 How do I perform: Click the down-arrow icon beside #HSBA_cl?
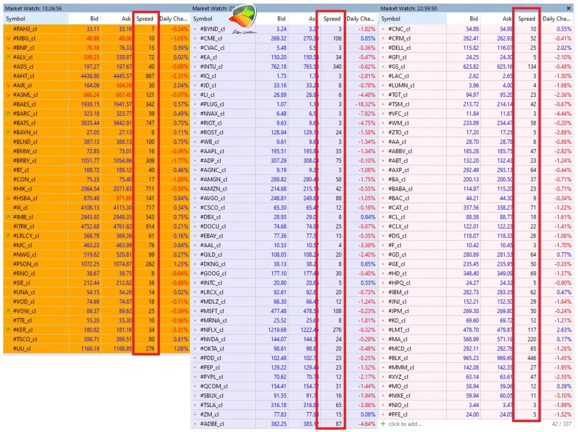click(8, 198)
